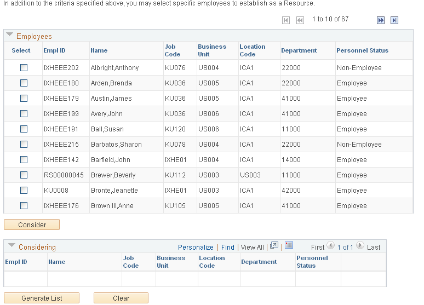Click Empl ID cell IXHEEE202

pyautogui.click(x=61, y=68)
